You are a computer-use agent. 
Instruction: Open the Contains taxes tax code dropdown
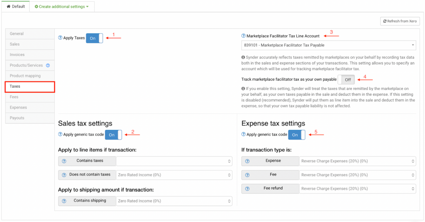pyautogui.click(x=174, y=161)
